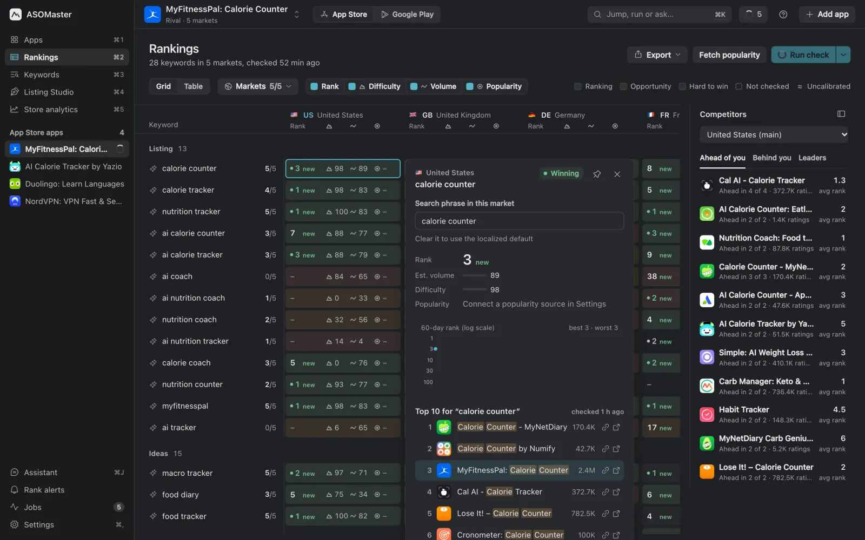The image size is (865, 540).
Task: Open external link icon for Cal AI - Calorie Tracker
Action: pyautogui.click(x=616, y=492)
